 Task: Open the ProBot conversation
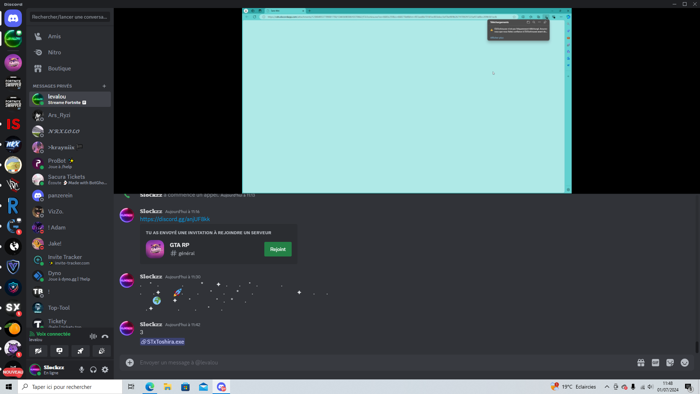click(x=70, y=163)
